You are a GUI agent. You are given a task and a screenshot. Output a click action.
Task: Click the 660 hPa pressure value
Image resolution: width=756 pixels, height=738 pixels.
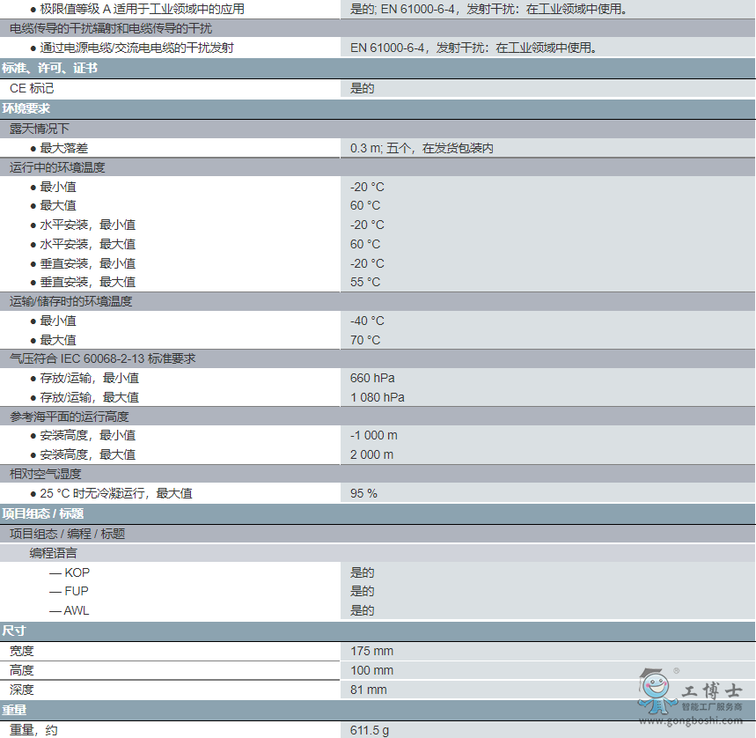372,378
